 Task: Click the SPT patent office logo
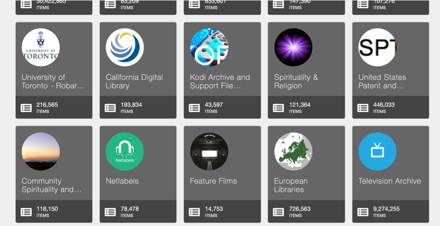[x=378, y=48]
